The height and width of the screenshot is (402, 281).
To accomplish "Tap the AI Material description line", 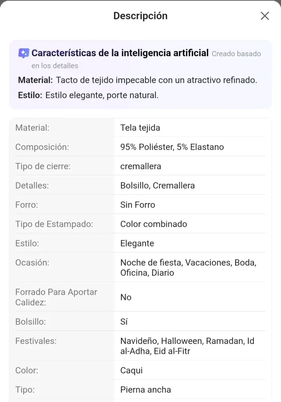I will (138, 80).
